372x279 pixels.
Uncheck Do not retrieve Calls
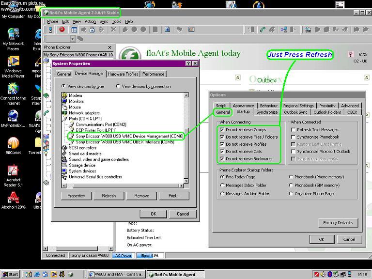[222, 151]
